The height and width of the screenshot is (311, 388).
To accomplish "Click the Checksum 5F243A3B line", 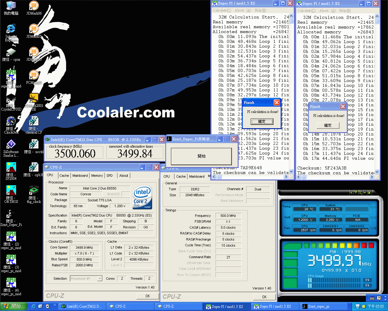I will coord(322,168).
